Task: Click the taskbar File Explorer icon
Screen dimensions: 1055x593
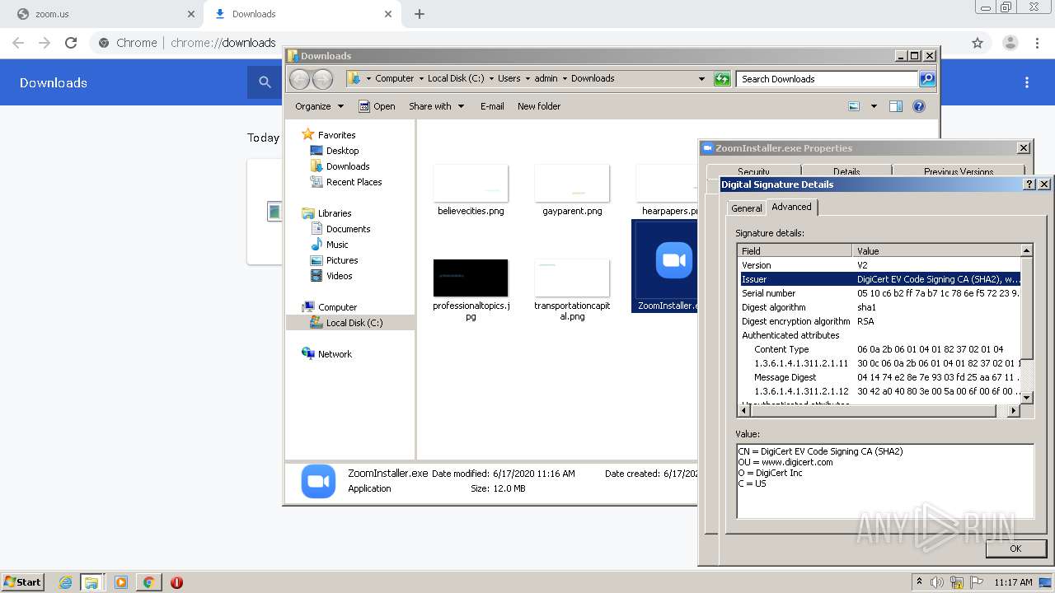Action: (x=91, y=582)
